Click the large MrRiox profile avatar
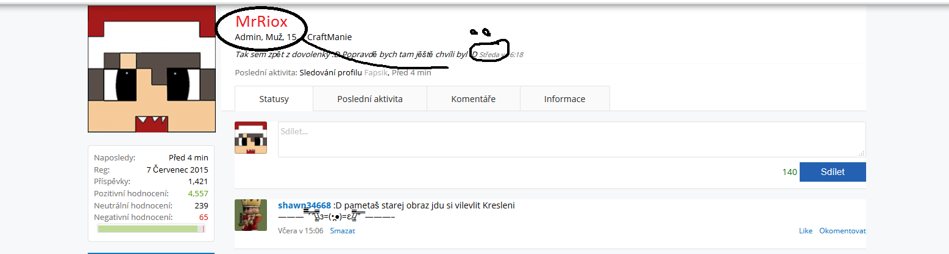The image size is (949, 254). click(x=152, y=69)
